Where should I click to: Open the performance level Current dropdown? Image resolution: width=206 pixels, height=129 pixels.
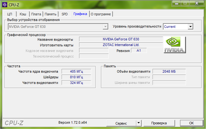[x=190, y=27]
